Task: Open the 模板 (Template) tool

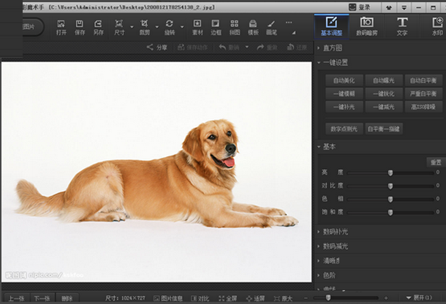Action: click(x=253, y=27)
